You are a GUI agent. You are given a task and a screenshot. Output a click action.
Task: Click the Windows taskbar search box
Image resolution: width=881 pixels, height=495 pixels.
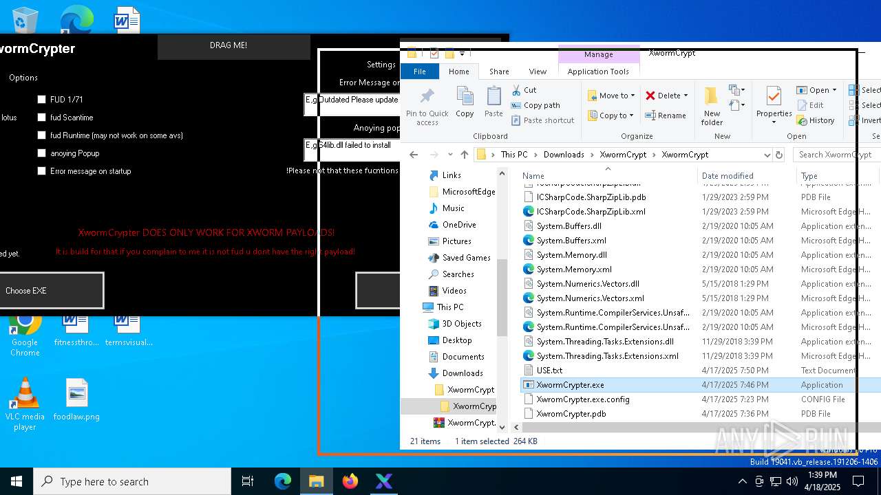tap(132, 481)
